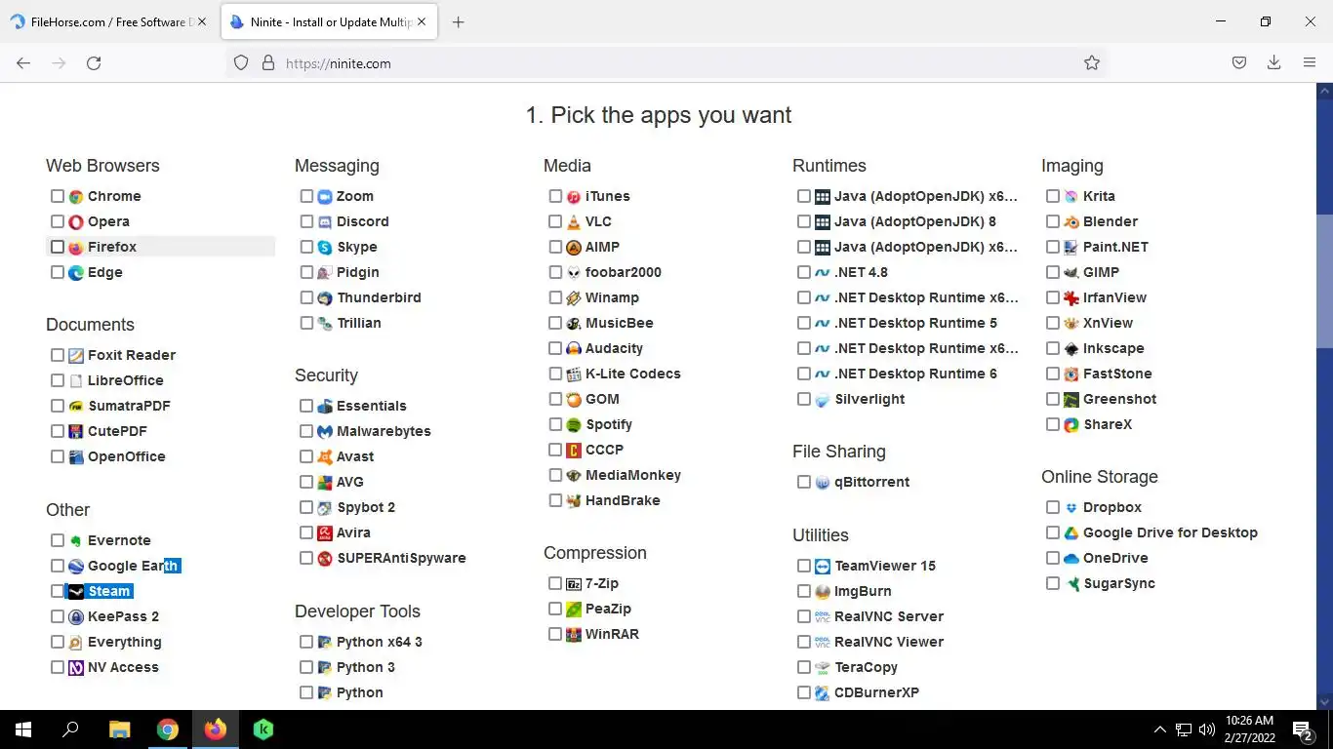The width and height of the screenshot is (1333, 749).
Task: Click the Blender icon
Action: coord(1071,221)
